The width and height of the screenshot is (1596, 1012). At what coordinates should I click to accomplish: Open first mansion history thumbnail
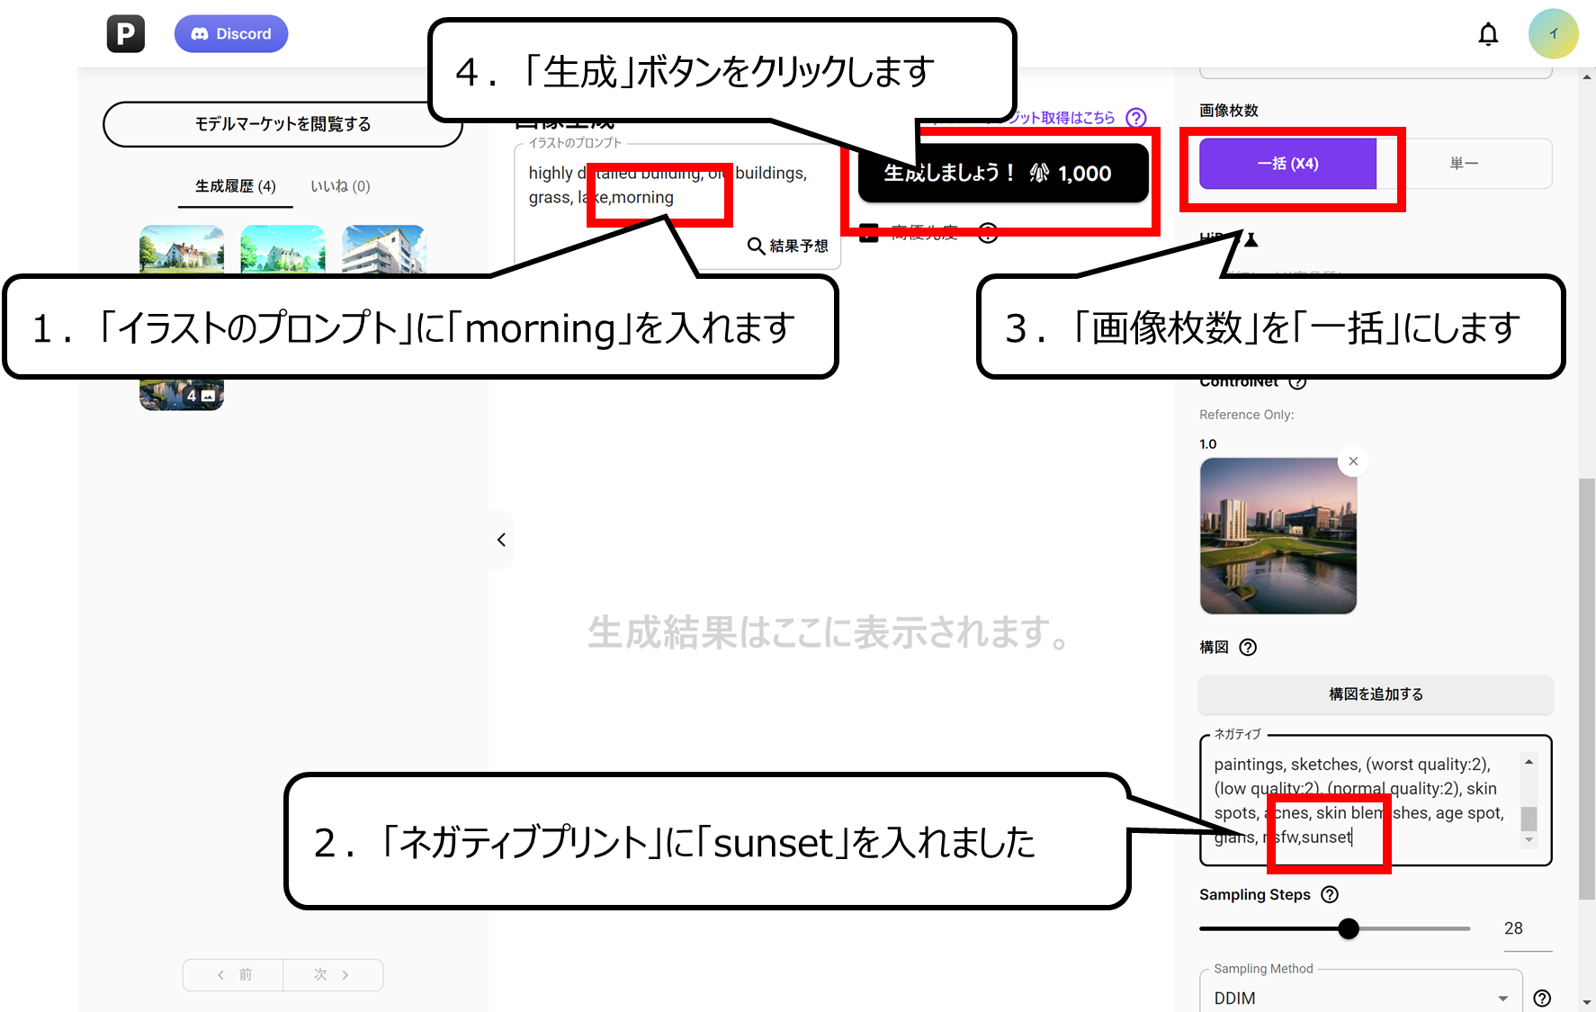point(182,249)
